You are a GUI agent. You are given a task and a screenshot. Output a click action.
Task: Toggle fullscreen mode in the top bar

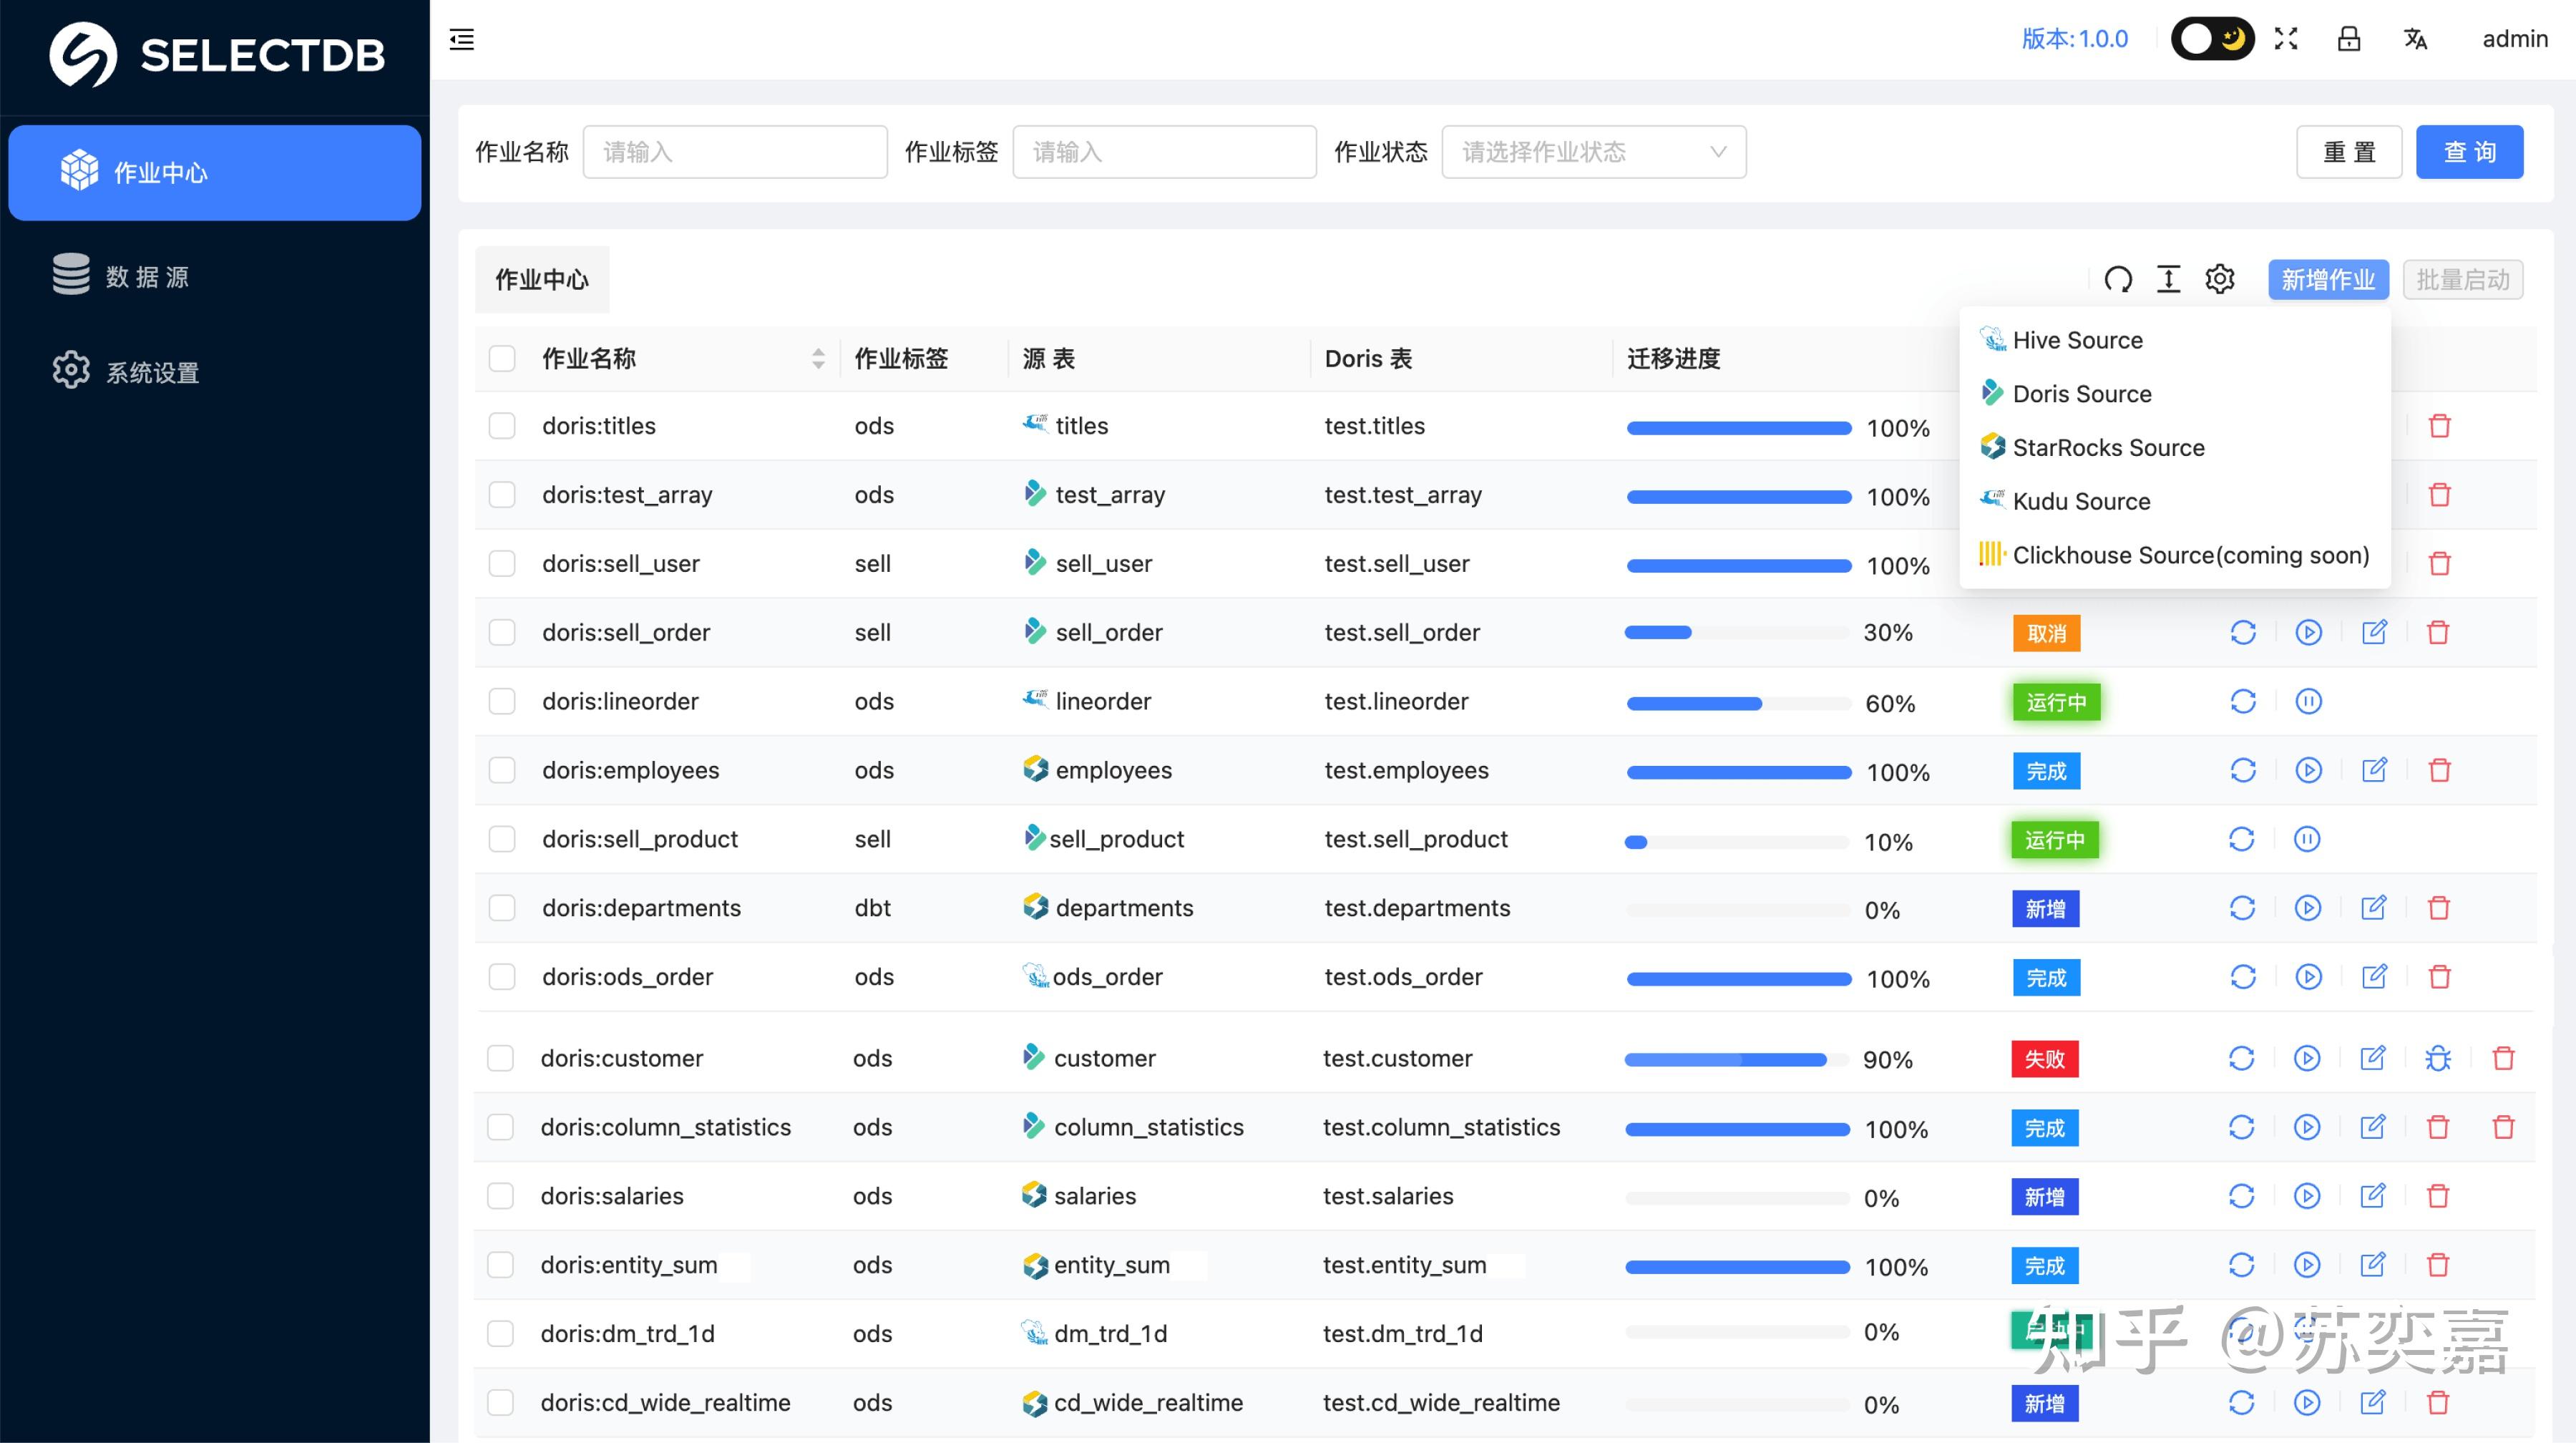tap(2286, 39)
